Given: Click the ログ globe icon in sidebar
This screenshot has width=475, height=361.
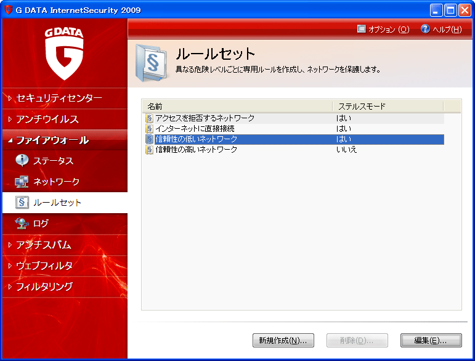Looking at the screenshot, I should (x=22, y=224).
